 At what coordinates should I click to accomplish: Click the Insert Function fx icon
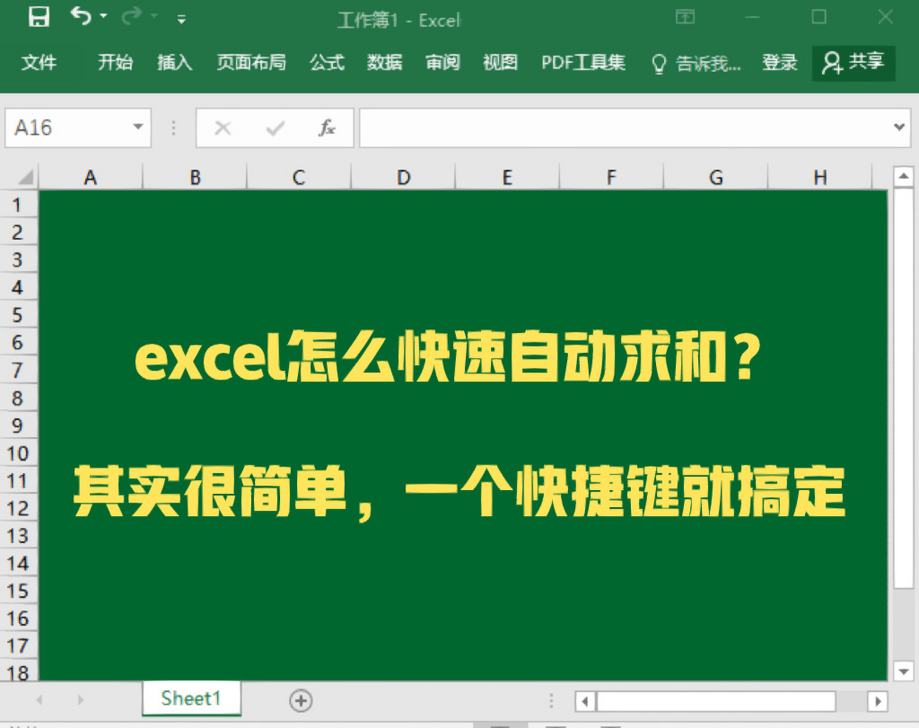click(327, 128)
